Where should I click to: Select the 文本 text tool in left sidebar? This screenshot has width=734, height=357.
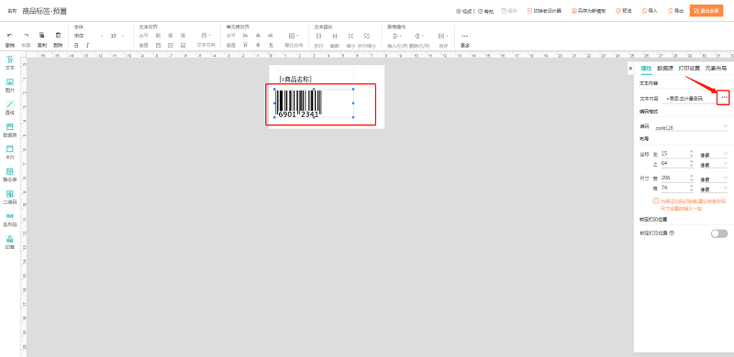[x=9, y=62]
